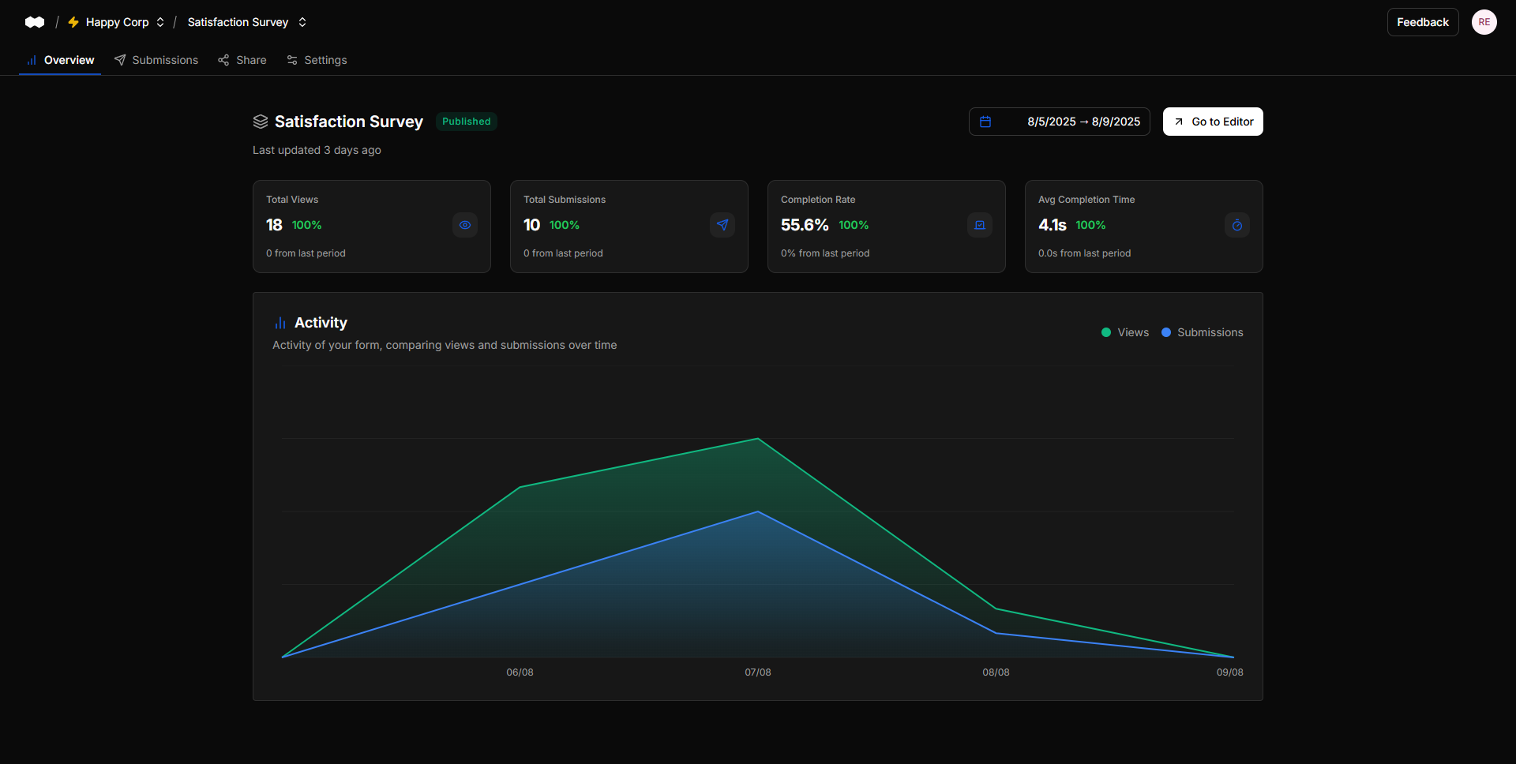Screen dimensions: 1516x764
Task: Click the eye icon on Total Views card
Action: (464, 225)
